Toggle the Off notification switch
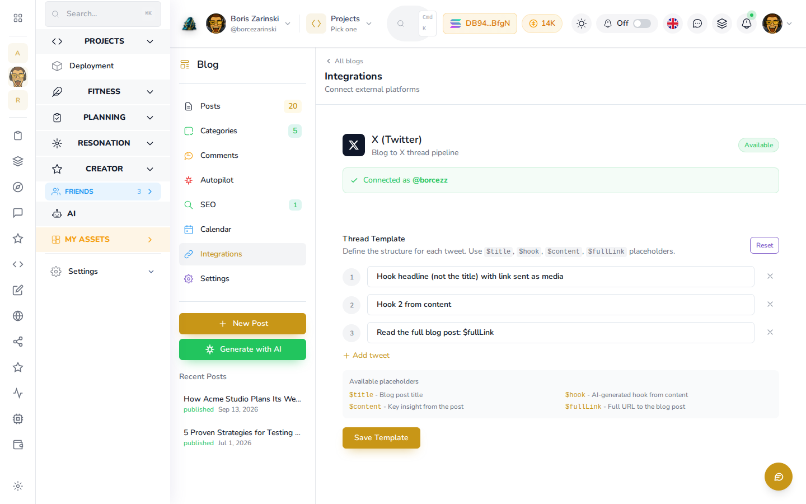Screen dimensions: 806x504 click(x=642, y=24)
